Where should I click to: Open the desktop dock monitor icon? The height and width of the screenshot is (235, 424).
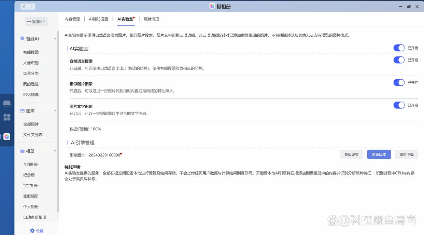pos(7,103)
